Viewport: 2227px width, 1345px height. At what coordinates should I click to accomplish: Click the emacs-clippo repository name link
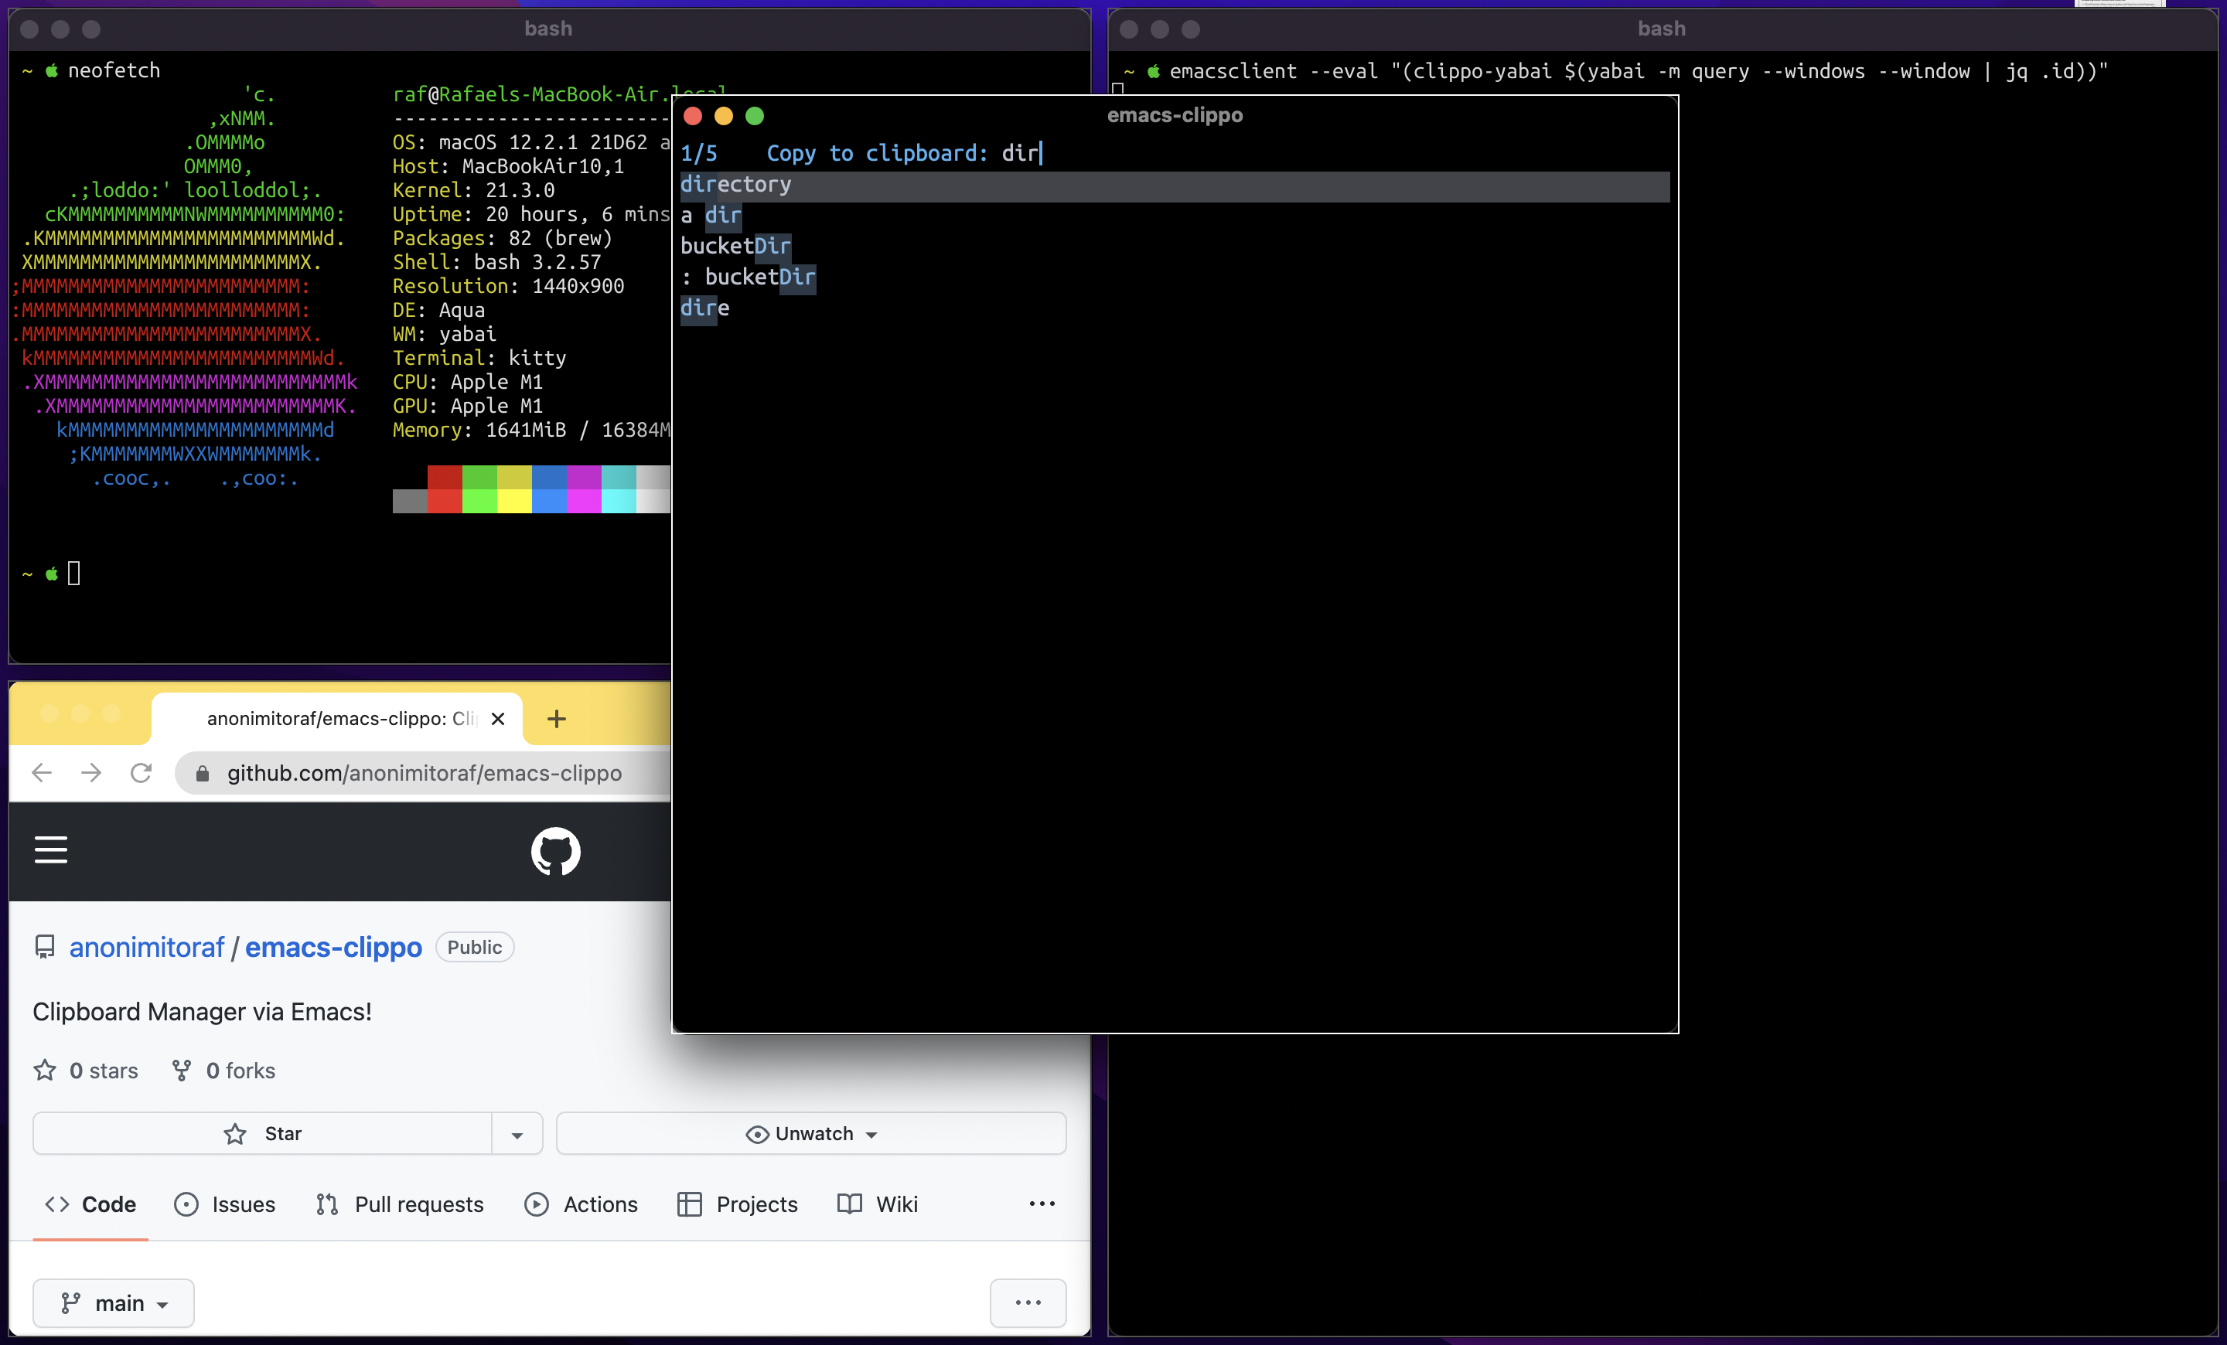pos(333,948)
